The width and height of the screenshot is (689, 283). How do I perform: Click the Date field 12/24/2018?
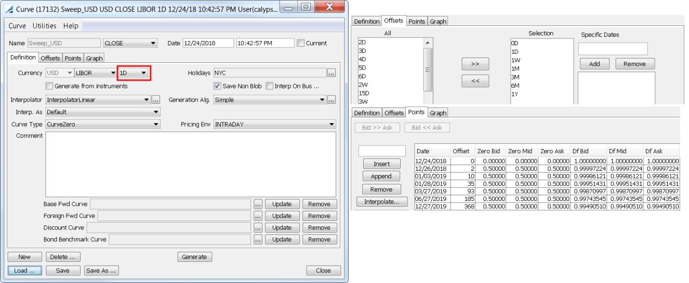207,43
